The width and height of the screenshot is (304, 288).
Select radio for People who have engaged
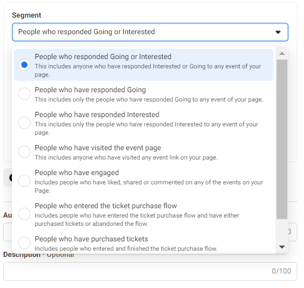click(24, 181)
